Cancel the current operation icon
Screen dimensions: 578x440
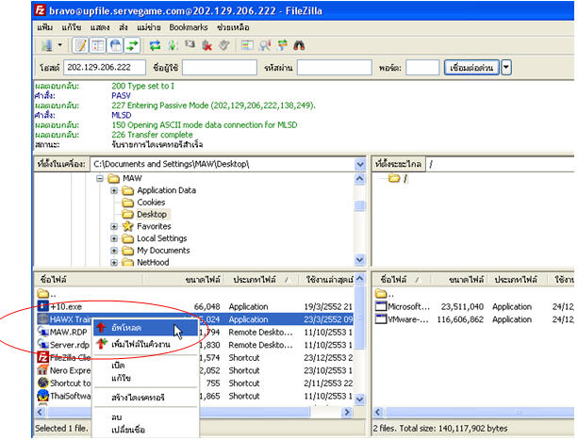coord(190,45)
